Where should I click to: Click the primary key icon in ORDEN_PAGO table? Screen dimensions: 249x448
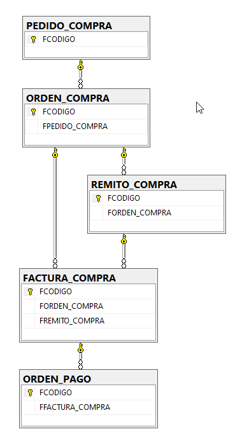point(30,393)
